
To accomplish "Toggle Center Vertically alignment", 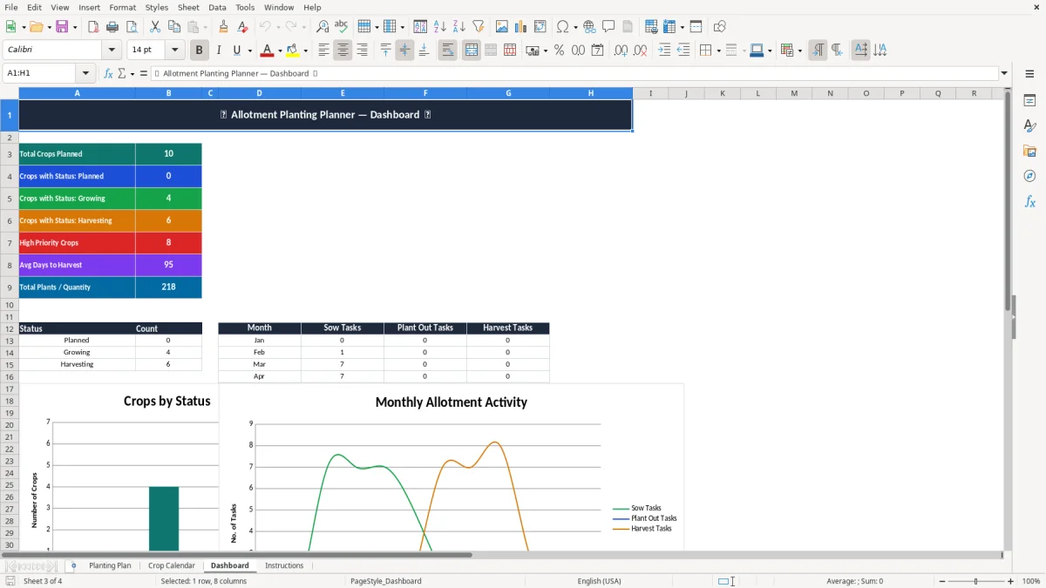I will point(404,51).
